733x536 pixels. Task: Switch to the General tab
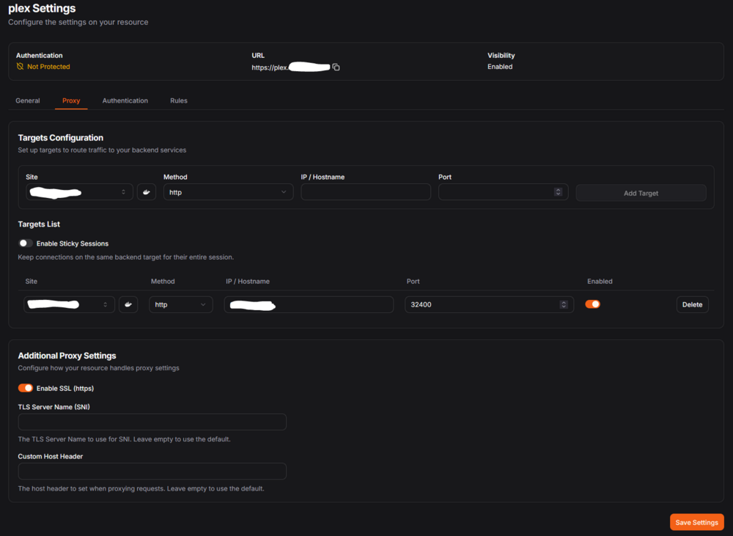[28, 100]
